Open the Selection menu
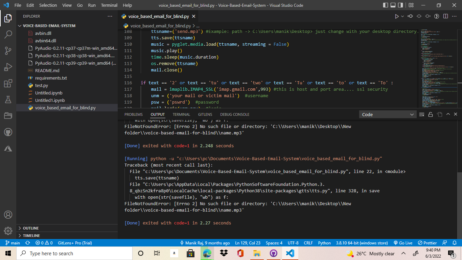The width and height of the screenshot is (462, 260). 48,5
